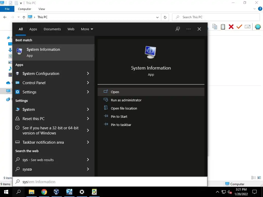Open Explorer recent locations dropdown
Viewport: 263px width, 197px height.
tap(18, 17)
